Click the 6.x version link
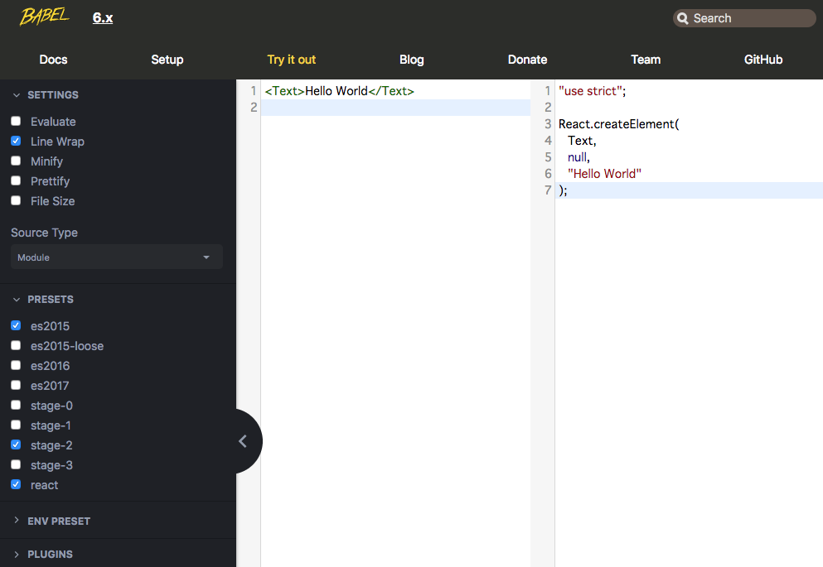This screenshot has width=823, height=567. [102, 17]
